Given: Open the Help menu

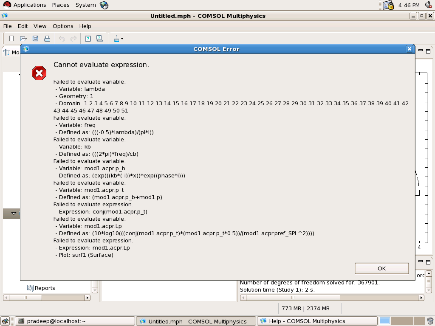Looking at the screenshot, I should click(x=85, y=26).
